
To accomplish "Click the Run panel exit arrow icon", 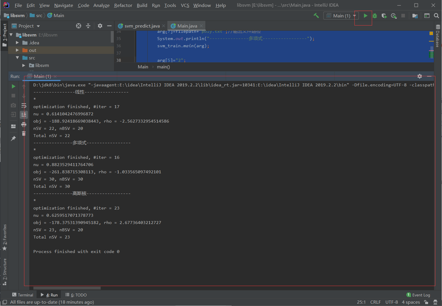I will pyautogui.click(x=13, y=114).
